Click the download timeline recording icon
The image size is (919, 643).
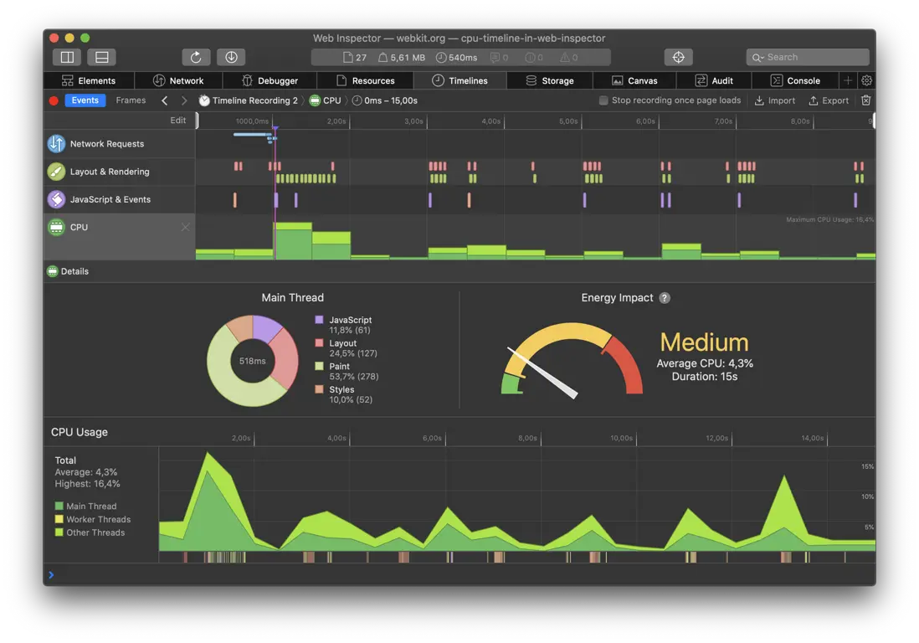click(231, 56)
